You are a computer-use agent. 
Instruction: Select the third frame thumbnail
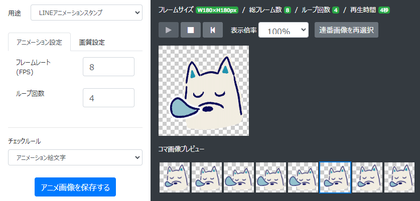[x=239, y=177]
